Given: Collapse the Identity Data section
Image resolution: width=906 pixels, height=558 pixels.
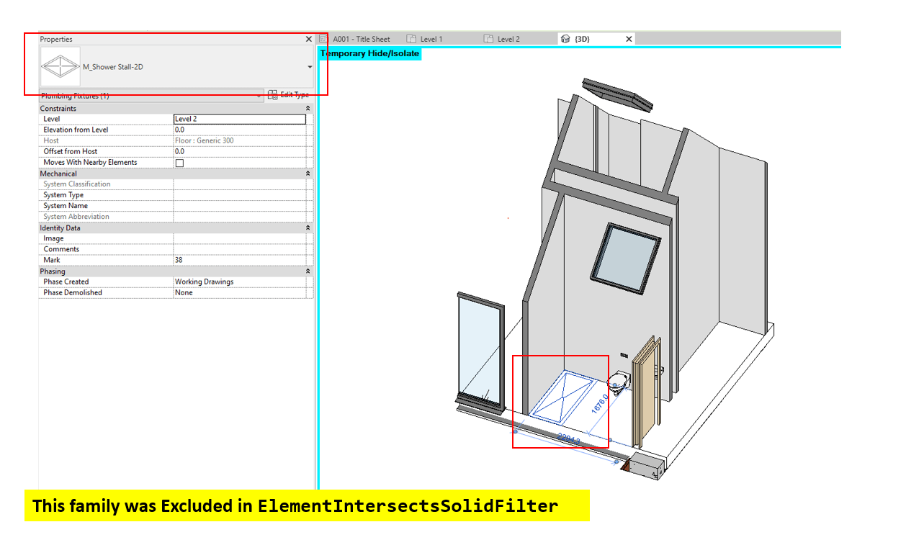Looking at the screenshot, I should [x=308, y=228].
